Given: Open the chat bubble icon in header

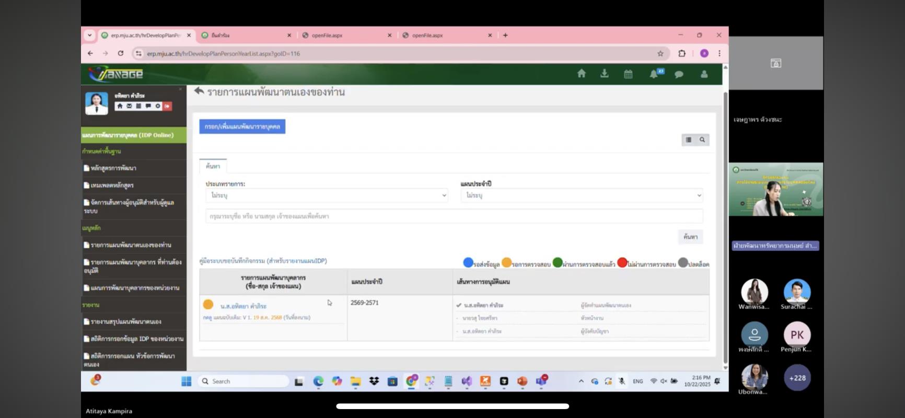Looking at the screenshot, I should pyautogui.click(x=679, y=74).
